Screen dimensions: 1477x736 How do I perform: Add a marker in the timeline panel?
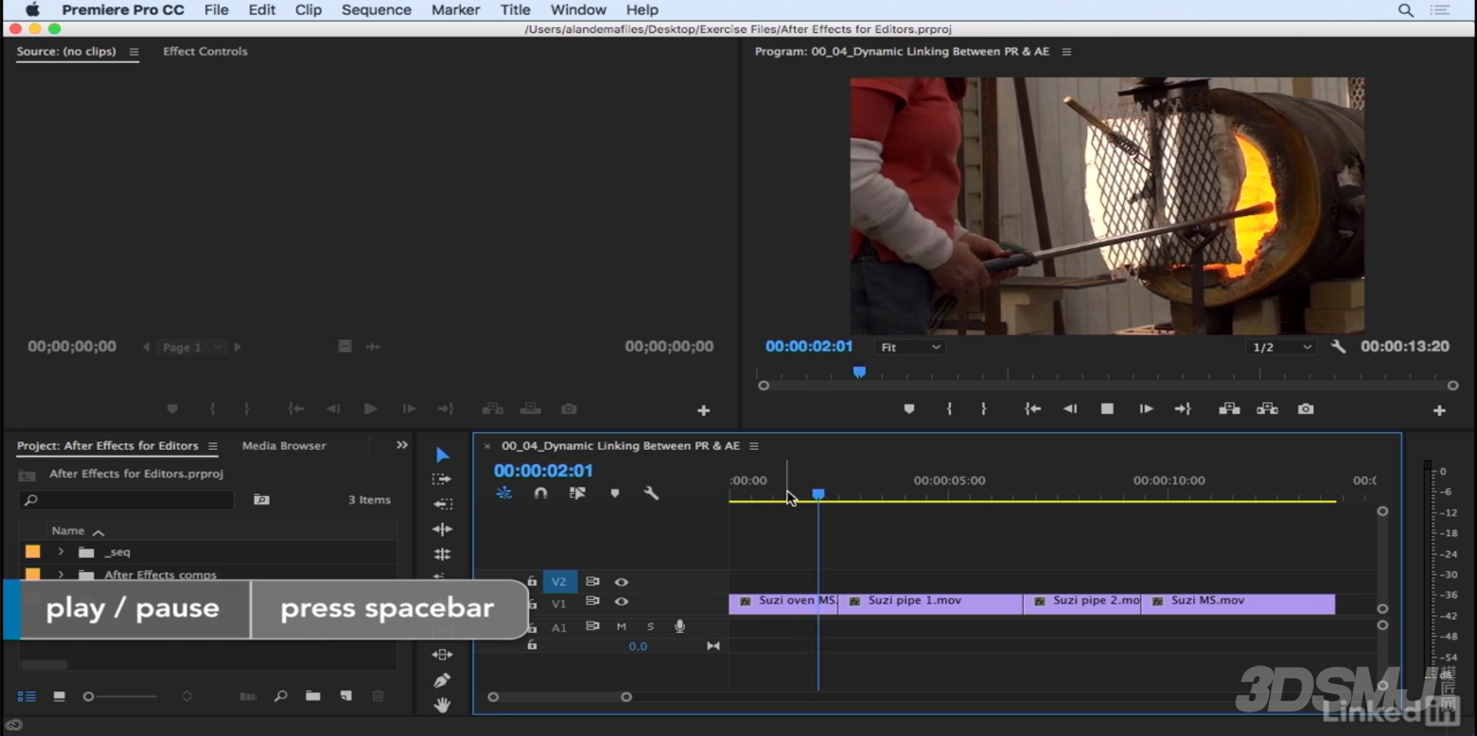click(x=615, y=494)
